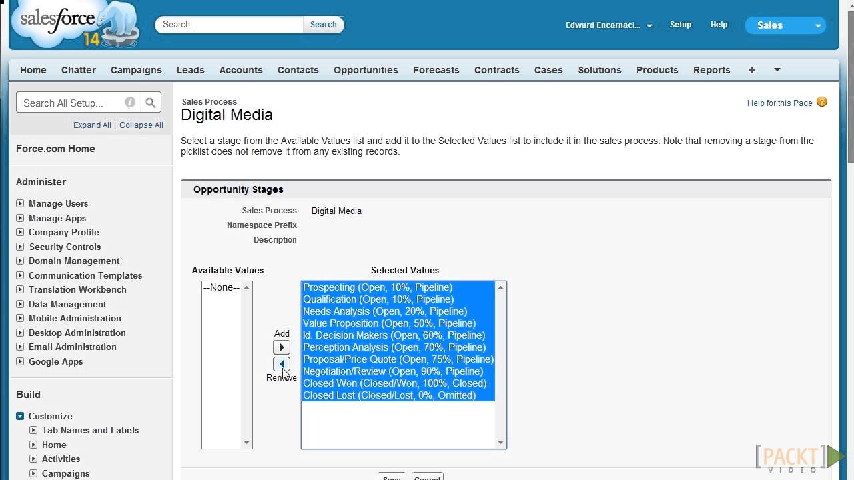Screen dimensions: 854x480
Task: Go to the Home tab
Action: coord(33,70)
